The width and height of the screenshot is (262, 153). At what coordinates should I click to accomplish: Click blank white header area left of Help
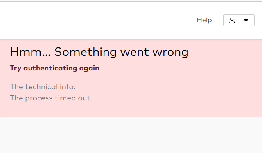point(97,20)
